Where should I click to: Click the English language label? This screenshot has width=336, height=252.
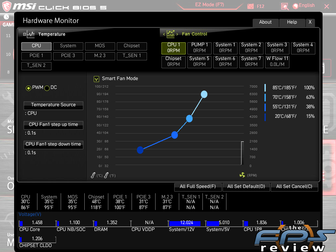point(307,5)
